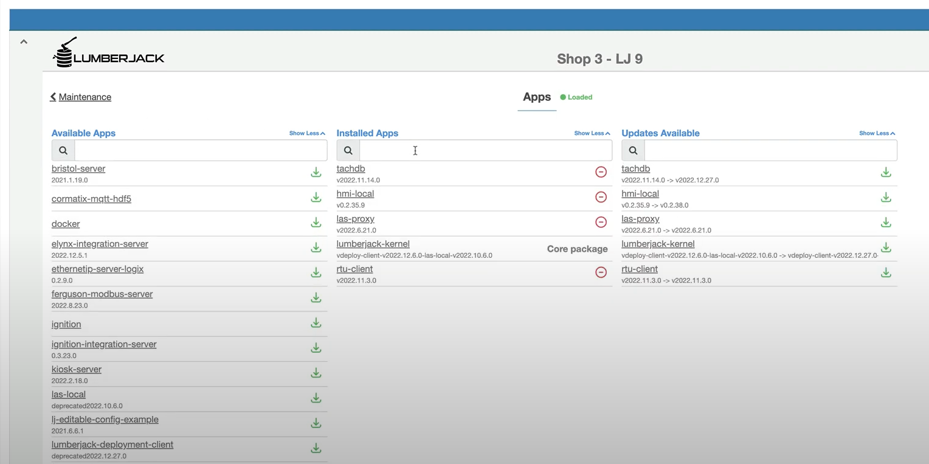The width and height of the screenshot is (929, 464).
Task: Install bristol-server via its download icon
Action: pos(316,173)
